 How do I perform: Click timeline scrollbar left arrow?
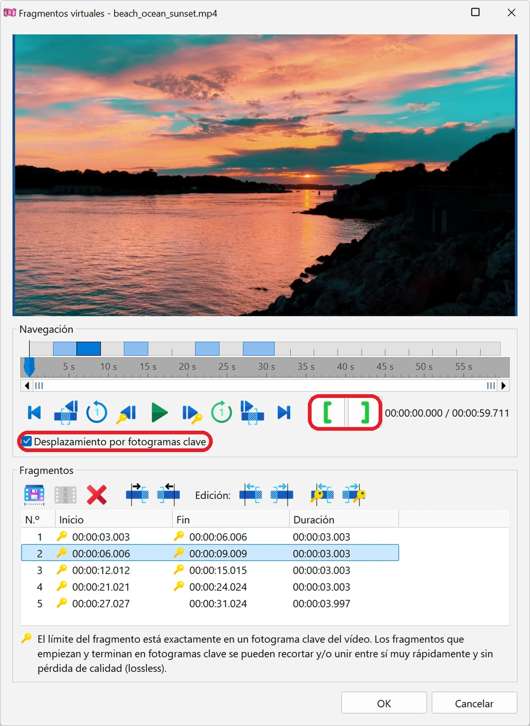click(x=26, y=386)
